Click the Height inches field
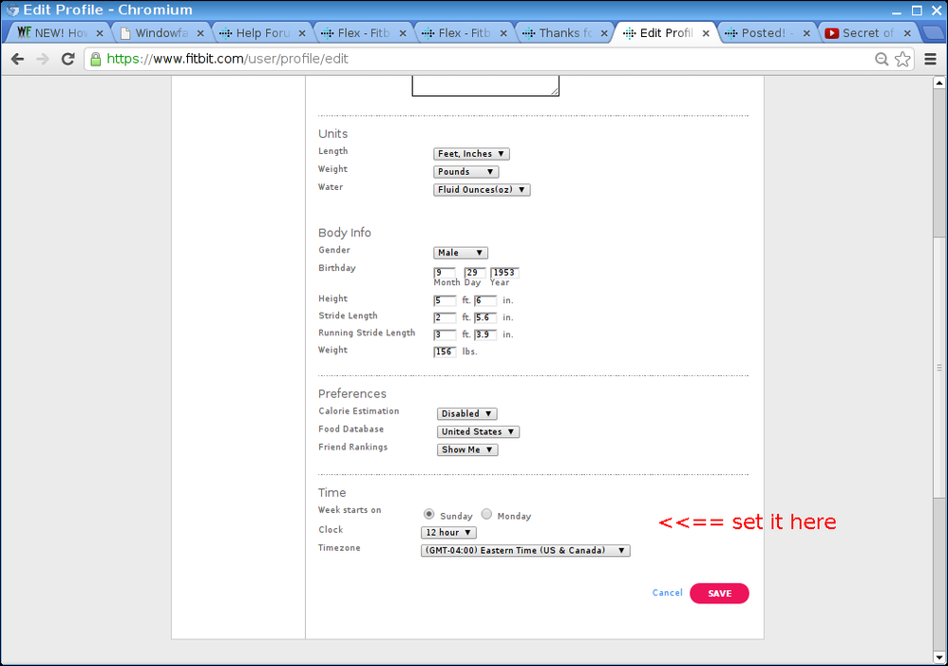 coord(484,300)
